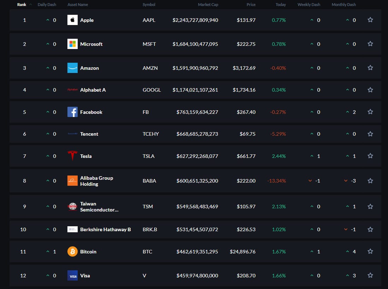Screen dimensions: 388x289
Task: Click the sort arrow beside Rank
Action: tap(30, 5)
